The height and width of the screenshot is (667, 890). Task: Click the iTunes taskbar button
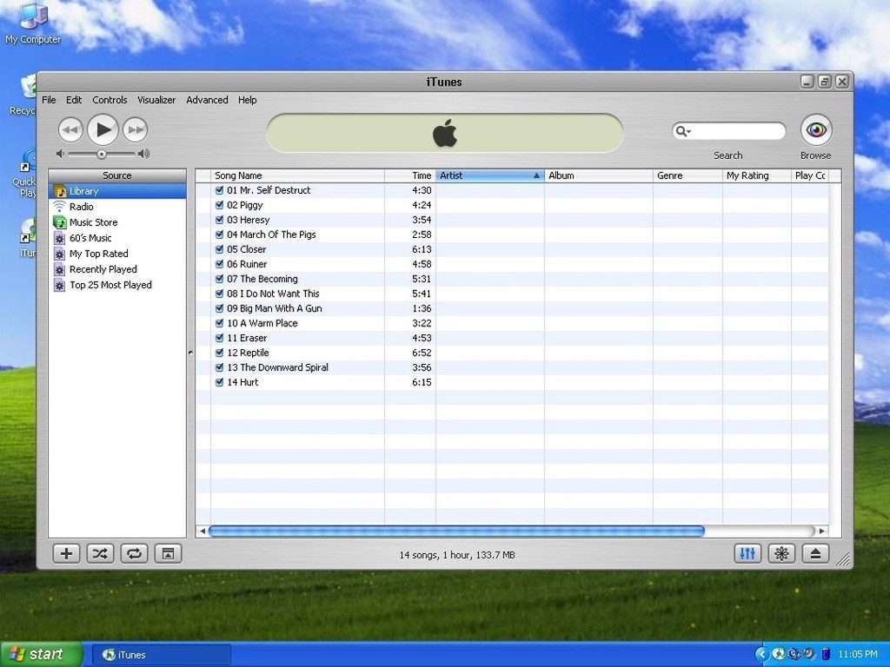pos(161,655)
